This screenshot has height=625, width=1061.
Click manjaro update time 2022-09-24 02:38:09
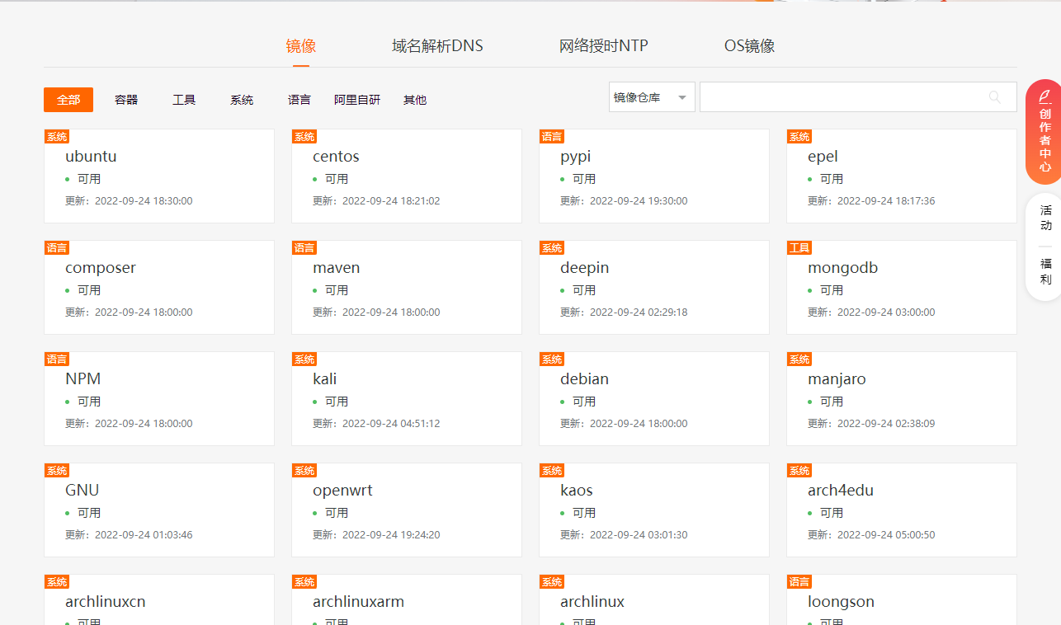(886, 423)
